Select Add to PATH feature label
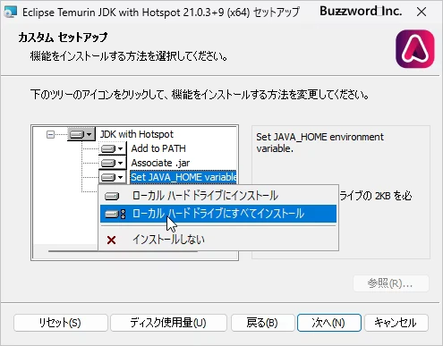 click(x=158, y=148)
